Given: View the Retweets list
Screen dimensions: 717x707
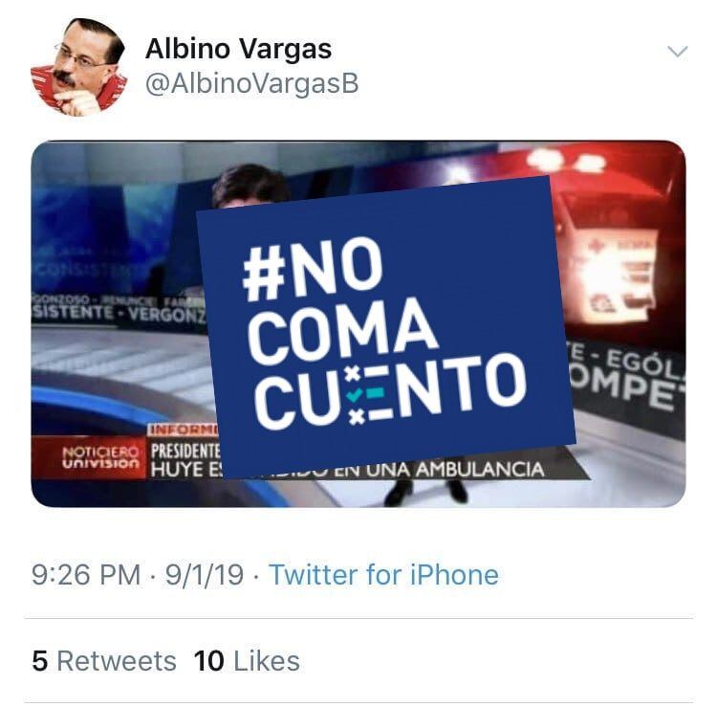Looking at the screenshot, I should click(104, 661).
